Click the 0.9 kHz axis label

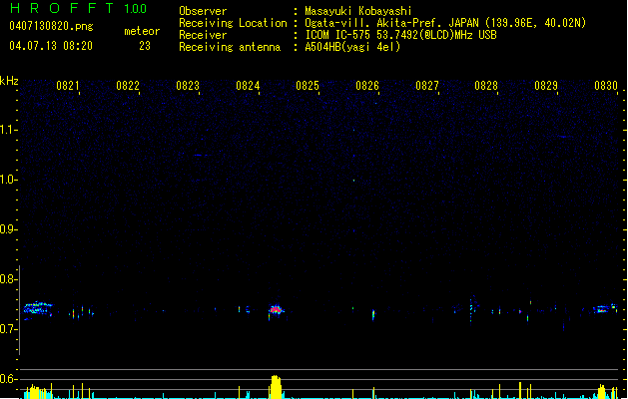(8, 229)
